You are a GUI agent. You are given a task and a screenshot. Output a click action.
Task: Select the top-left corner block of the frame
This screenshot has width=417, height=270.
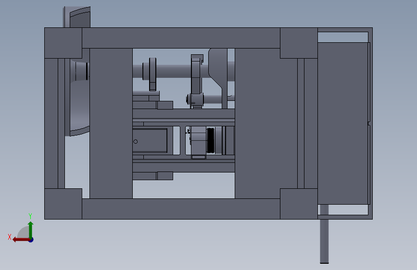63,43
